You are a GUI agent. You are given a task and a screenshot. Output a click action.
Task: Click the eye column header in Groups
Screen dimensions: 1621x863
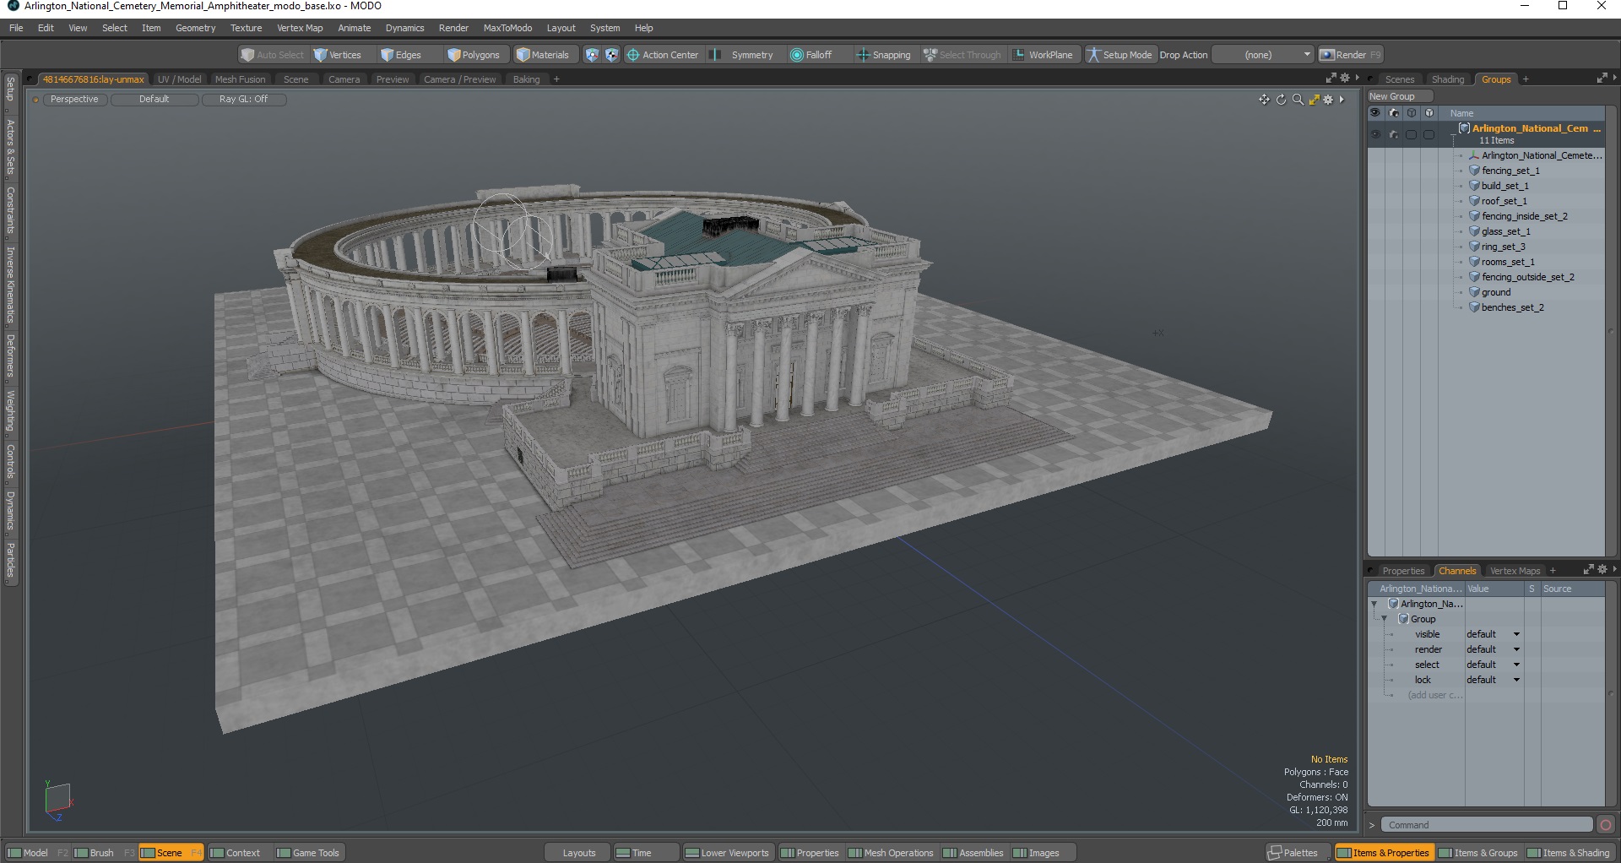1375,112
